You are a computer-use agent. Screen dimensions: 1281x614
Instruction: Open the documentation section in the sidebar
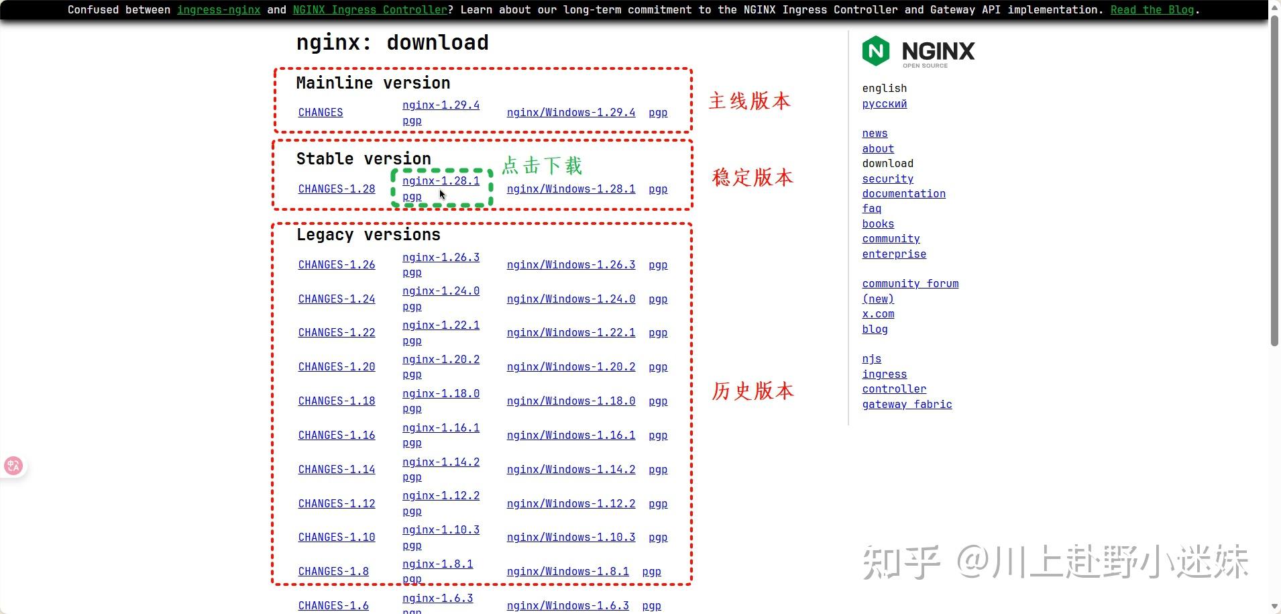pos(903,193)
